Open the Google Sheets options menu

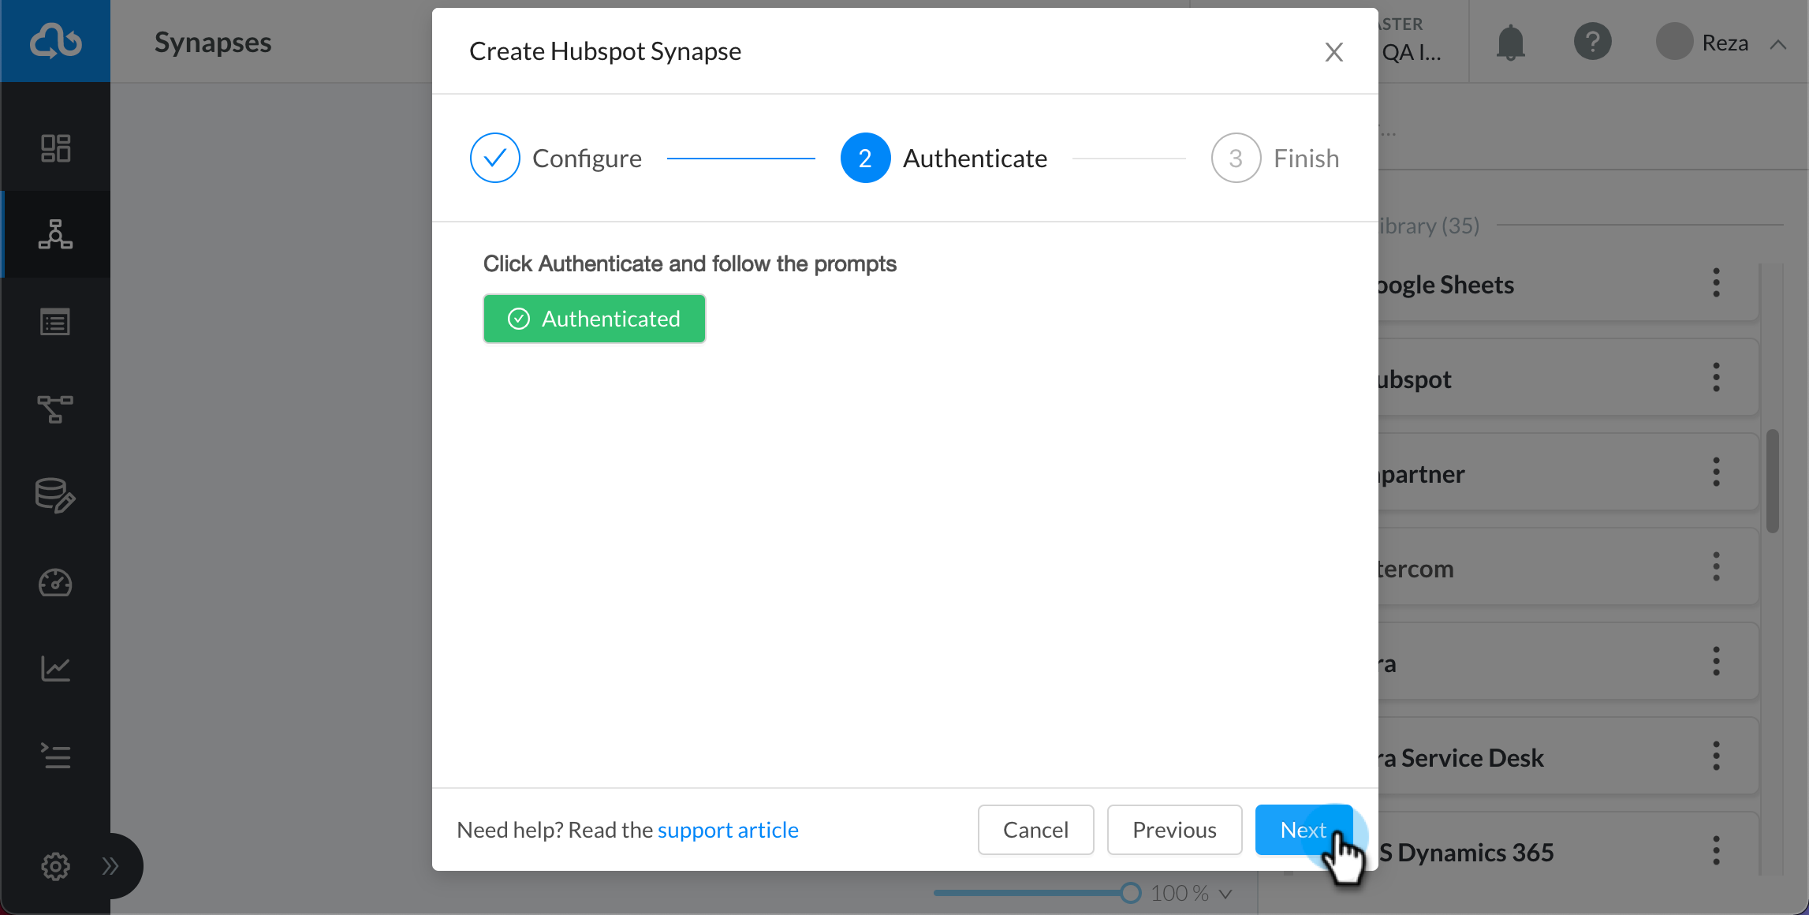coord(1717,283)
